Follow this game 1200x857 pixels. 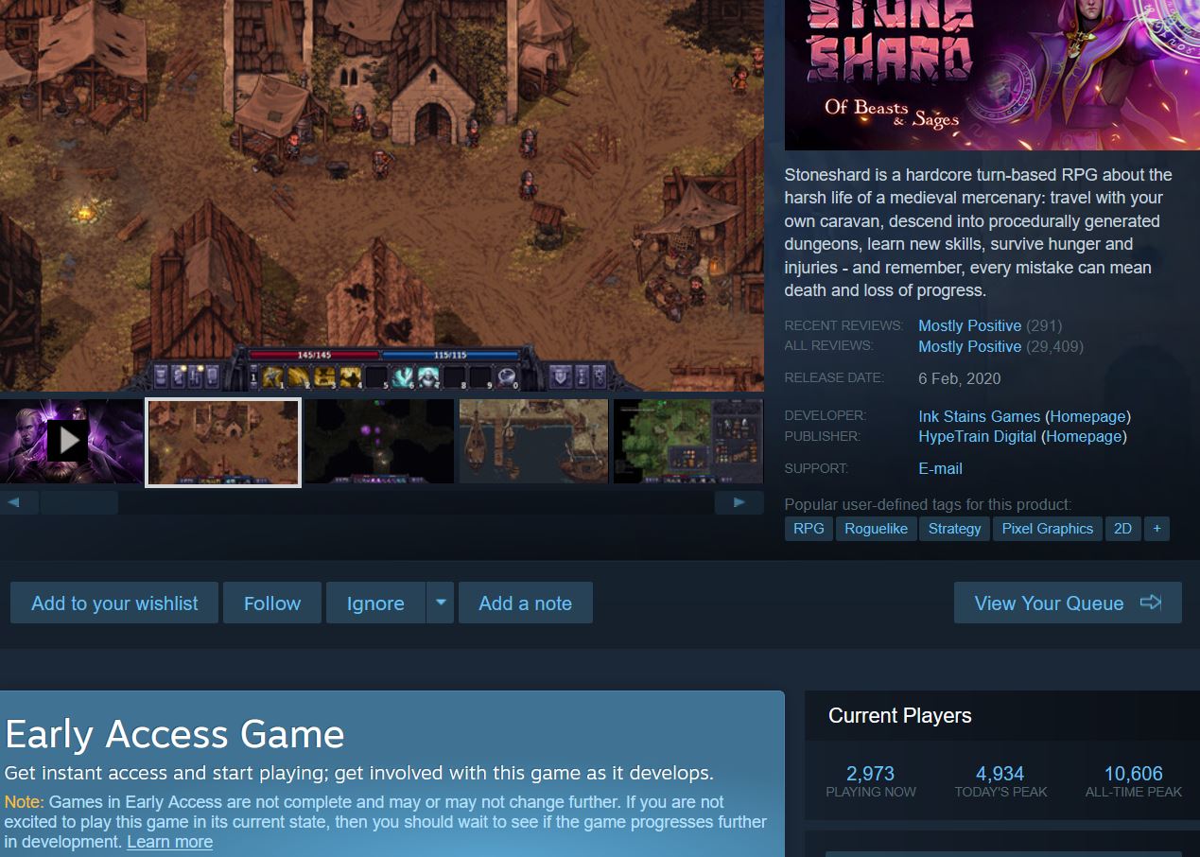point(272,603)
